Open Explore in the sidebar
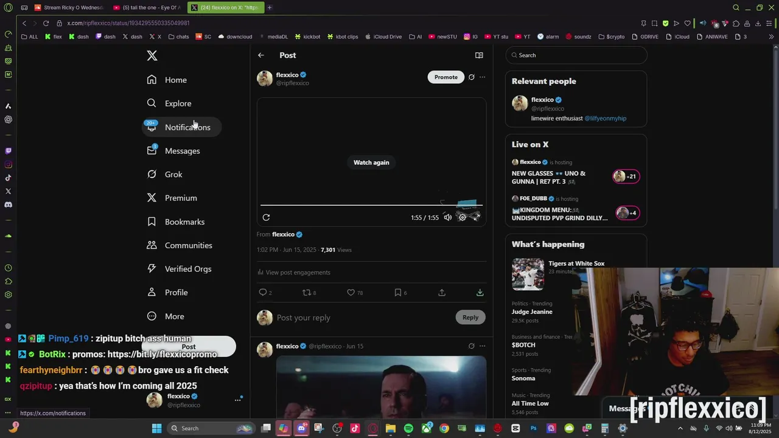 coord(169,103)
